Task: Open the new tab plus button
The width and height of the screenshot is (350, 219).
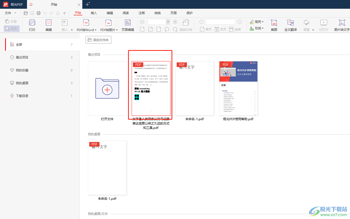Action: (x=87, y=4)
